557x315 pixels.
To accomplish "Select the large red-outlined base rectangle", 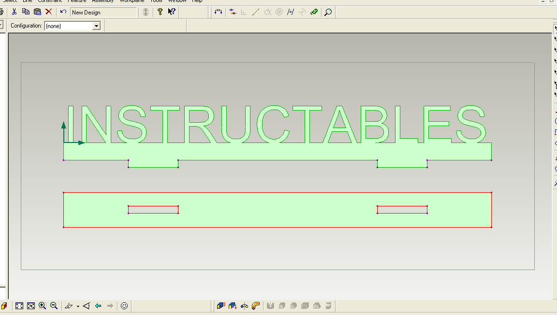I will [x=278, y=210].
